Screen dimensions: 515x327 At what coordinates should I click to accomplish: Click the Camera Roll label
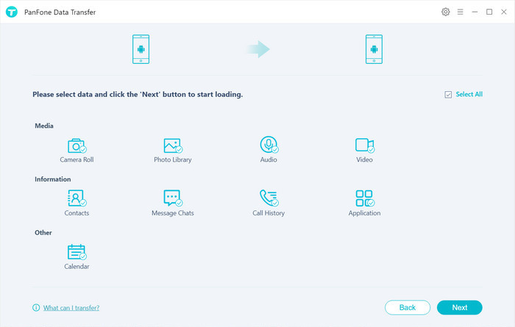[77, 159]
